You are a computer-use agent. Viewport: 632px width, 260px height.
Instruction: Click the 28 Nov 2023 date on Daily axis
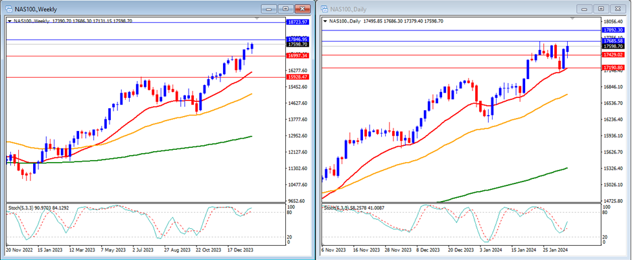point(397,250)
